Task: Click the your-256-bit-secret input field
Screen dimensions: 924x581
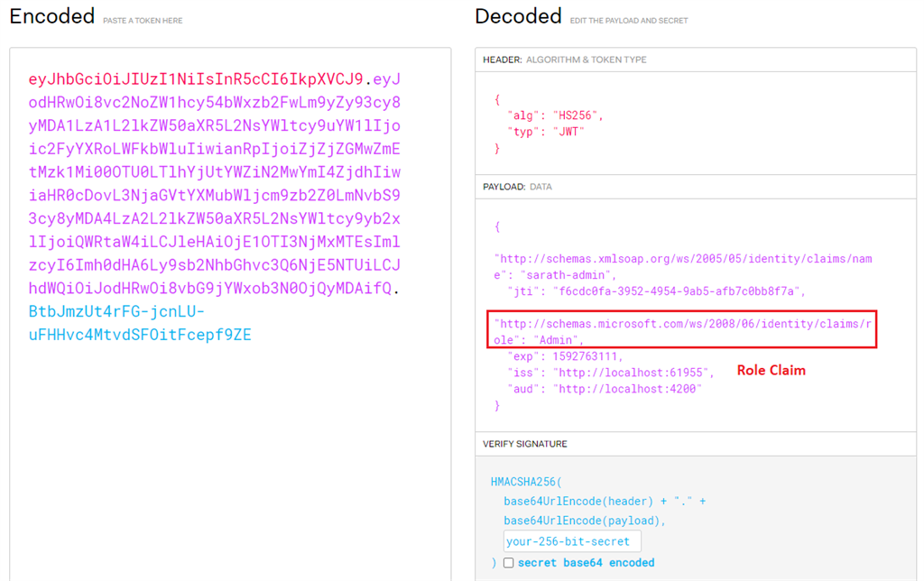Action: [x=572, y=540]
